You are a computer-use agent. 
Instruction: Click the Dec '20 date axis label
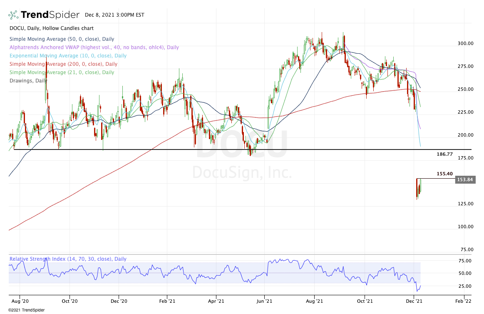tap(119, 301)
